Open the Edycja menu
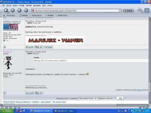Viewport: 151px width, 113px height. click(9, 5)
